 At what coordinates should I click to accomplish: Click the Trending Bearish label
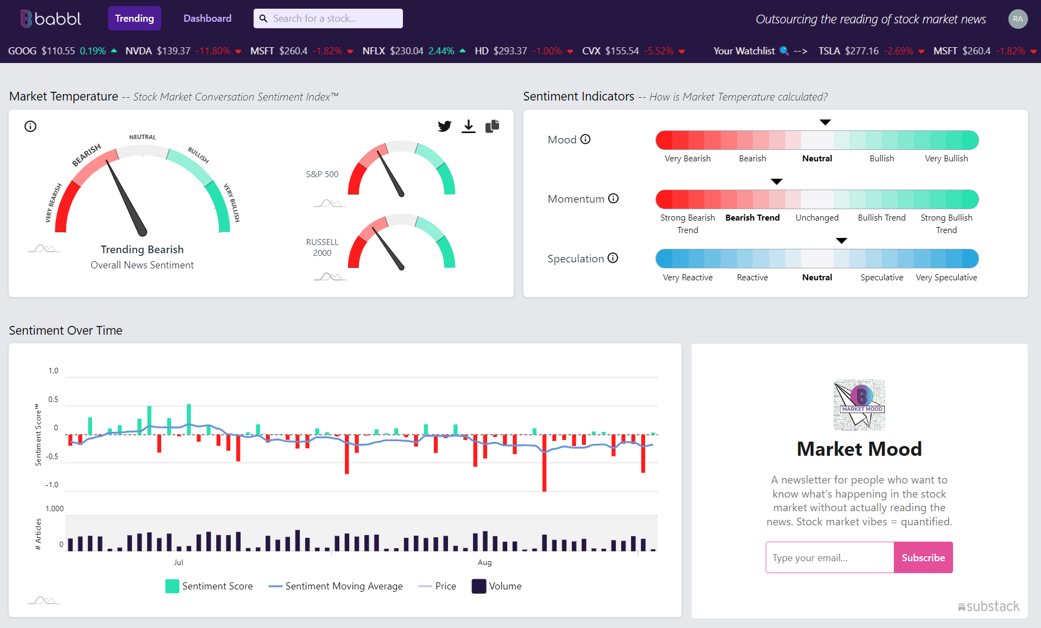[142, 249]
